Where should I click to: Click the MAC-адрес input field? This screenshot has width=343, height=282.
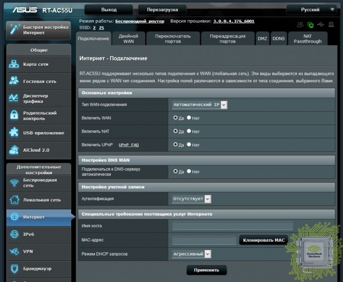click(204, 240)
